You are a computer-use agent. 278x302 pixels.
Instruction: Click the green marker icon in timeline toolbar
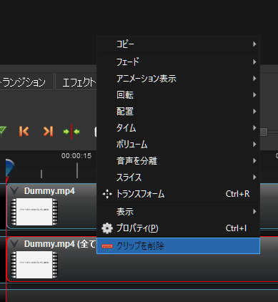point(2,131)
